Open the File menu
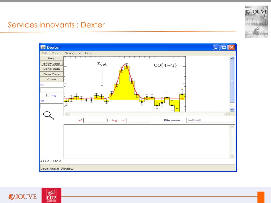This screenshot has width=271, height=203. (44, 53)
